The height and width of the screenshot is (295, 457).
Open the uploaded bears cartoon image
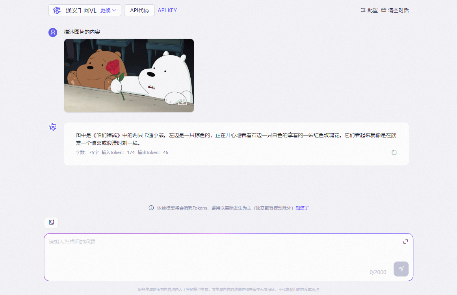tap(129, 76)
